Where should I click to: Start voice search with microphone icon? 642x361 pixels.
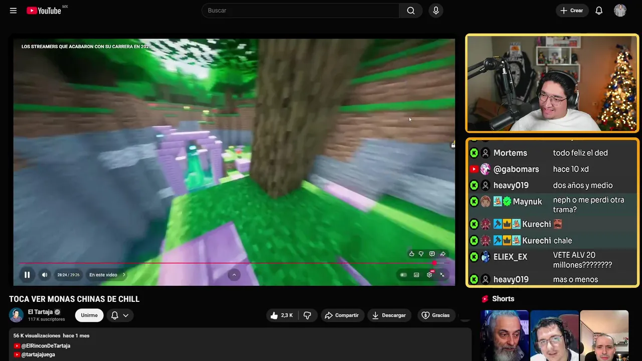435,11
